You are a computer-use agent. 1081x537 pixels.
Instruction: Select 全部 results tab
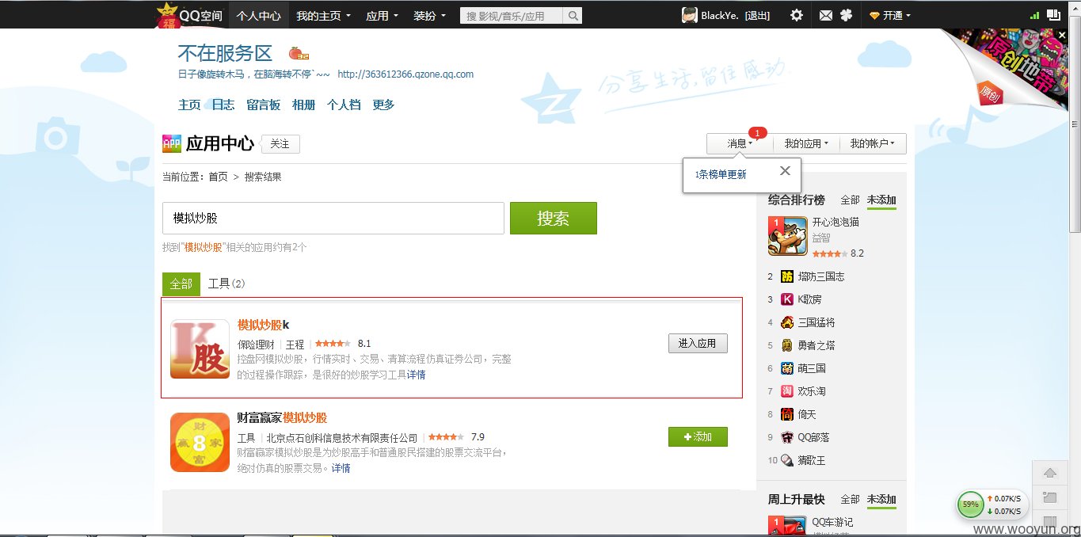tap(181, 284)
